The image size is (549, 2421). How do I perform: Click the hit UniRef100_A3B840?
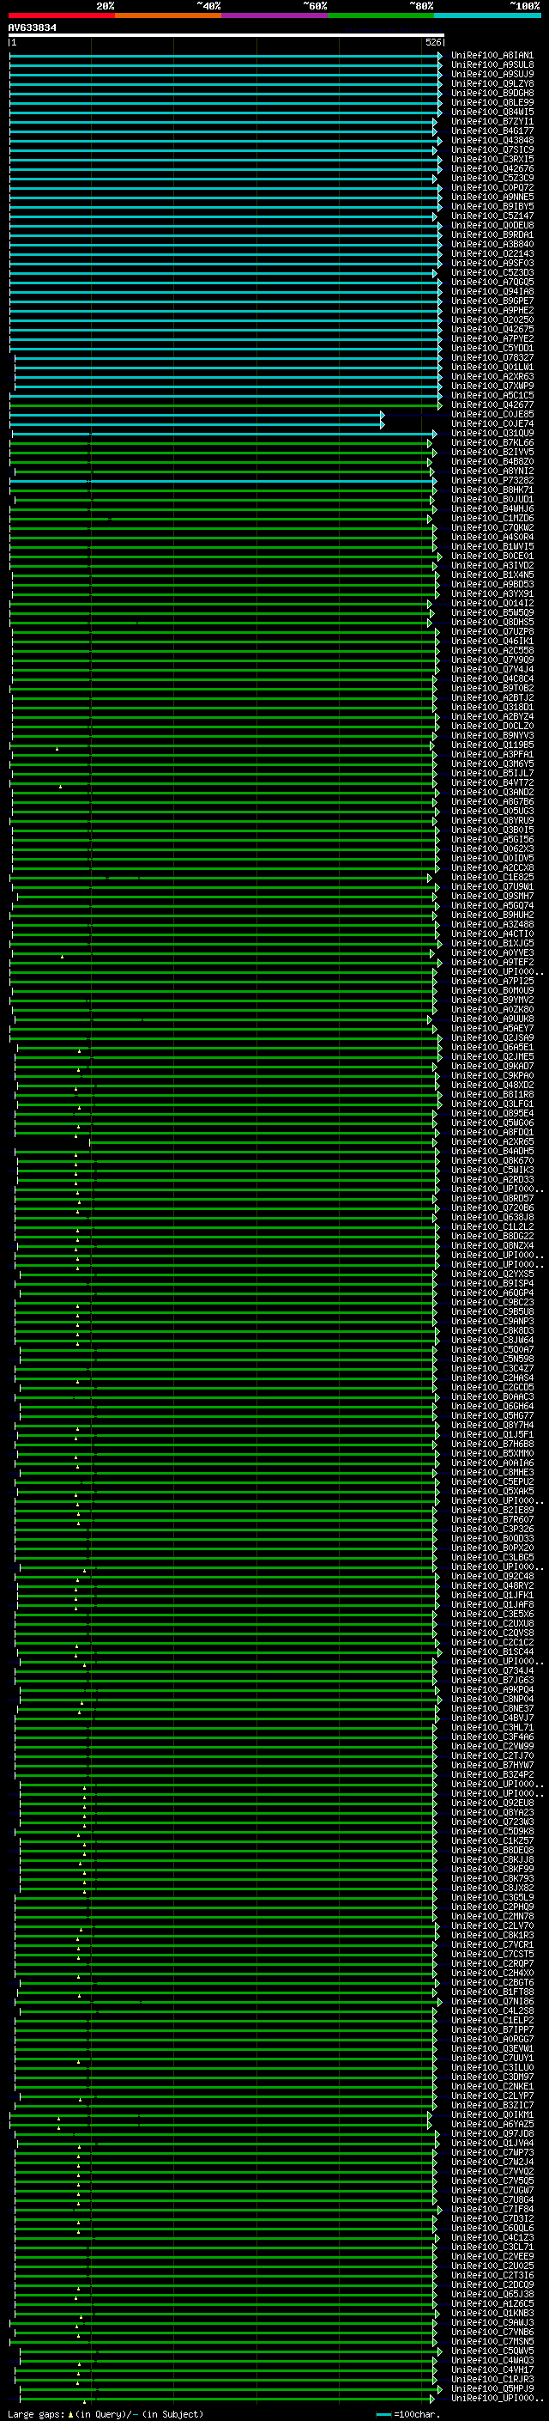[492, 245]
